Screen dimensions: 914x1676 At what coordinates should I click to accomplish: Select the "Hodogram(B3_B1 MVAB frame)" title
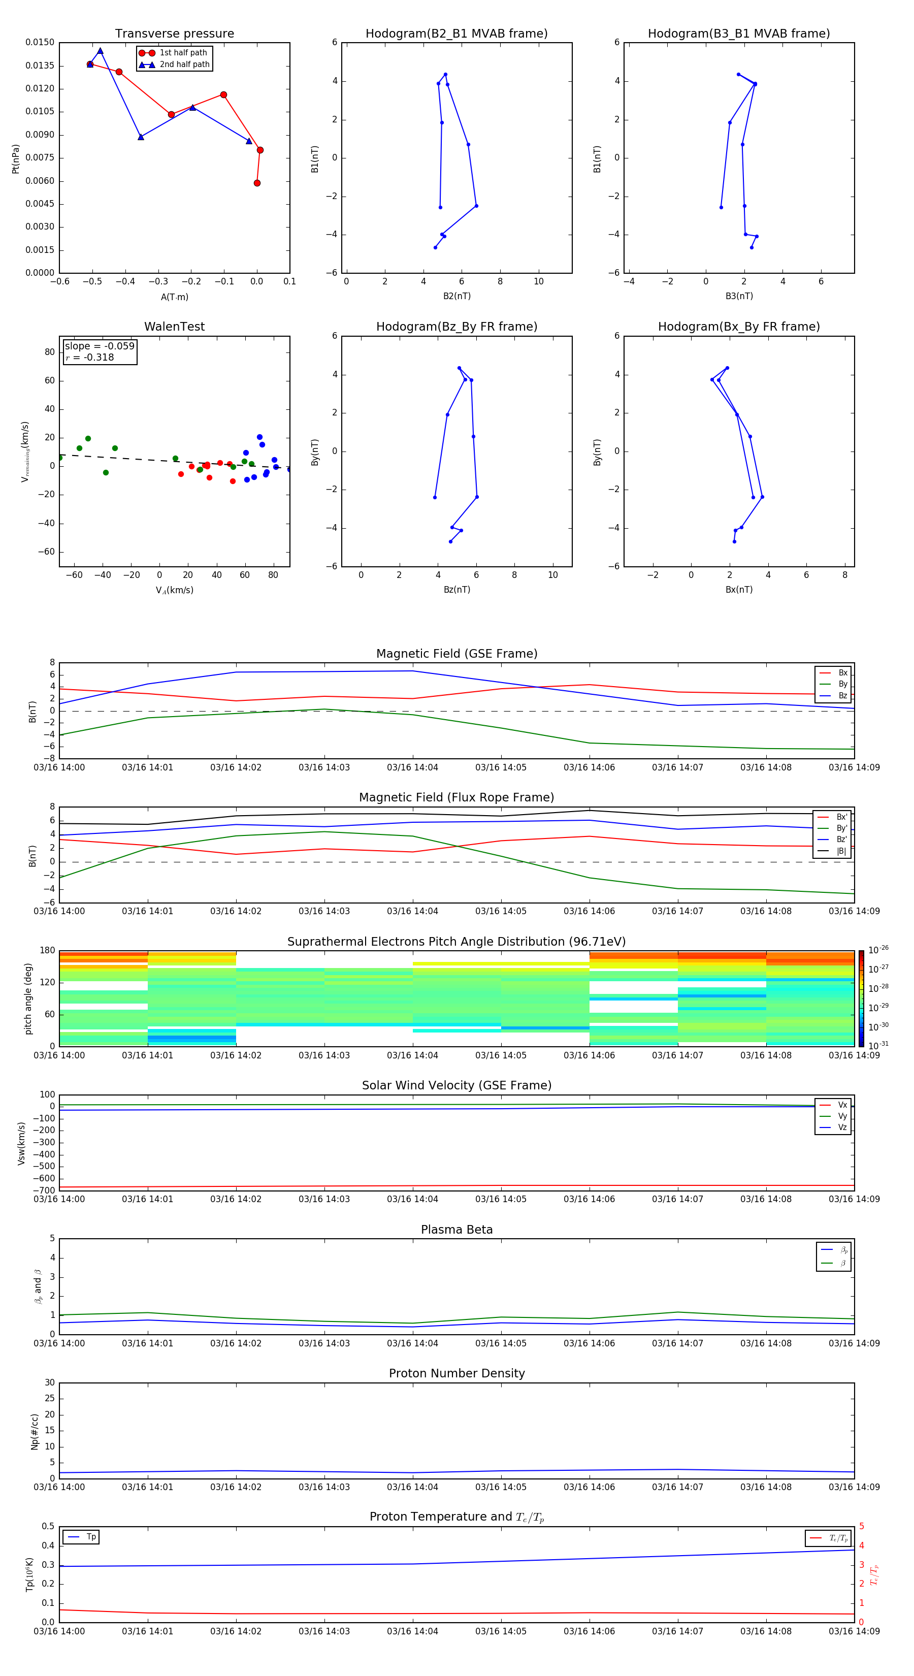tap(739, 34)
